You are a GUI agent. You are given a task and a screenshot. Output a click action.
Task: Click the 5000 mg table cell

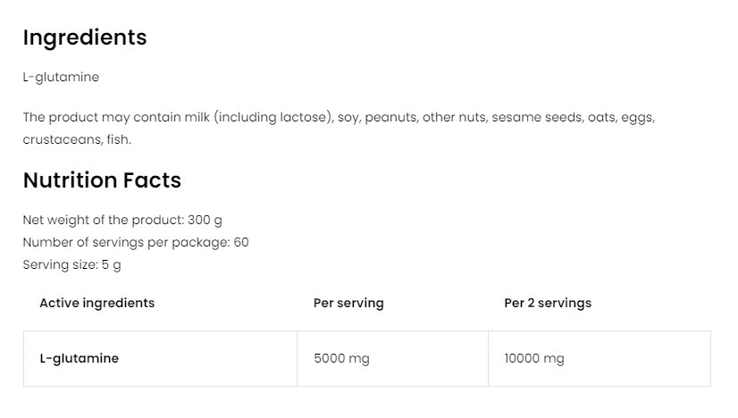pos(341,358)
